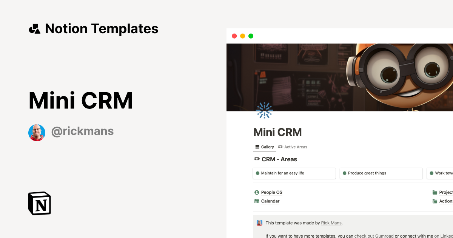The image size is (453, 238).
Task: Select the Gallery tab
Action: 265,147
